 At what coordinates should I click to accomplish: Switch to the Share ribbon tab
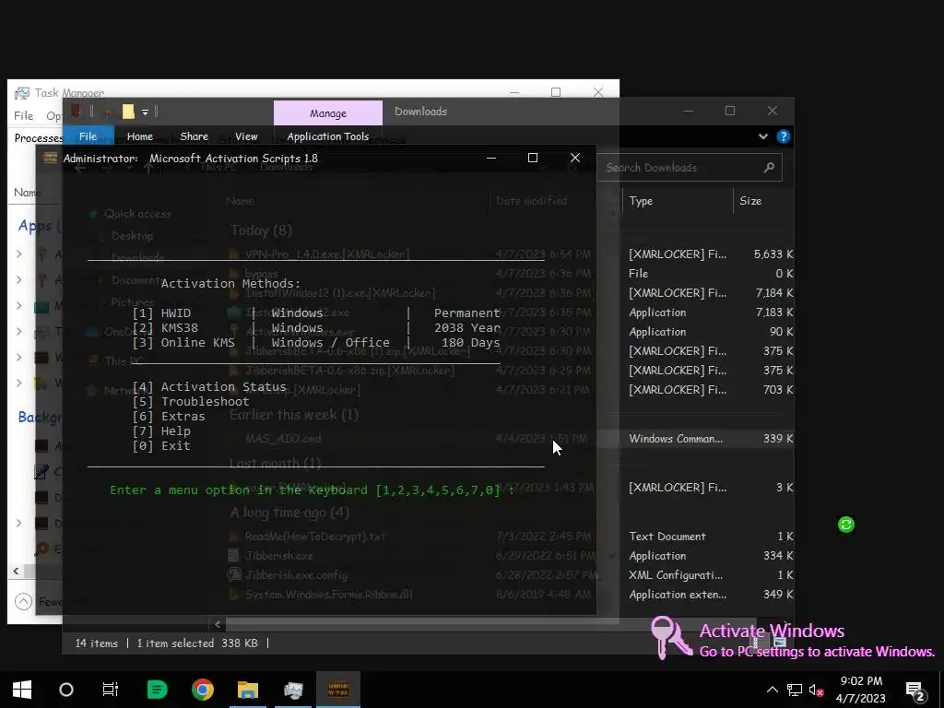tap(194, 136)
